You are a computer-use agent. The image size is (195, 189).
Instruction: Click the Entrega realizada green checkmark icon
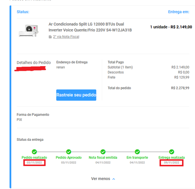[172, 152]
